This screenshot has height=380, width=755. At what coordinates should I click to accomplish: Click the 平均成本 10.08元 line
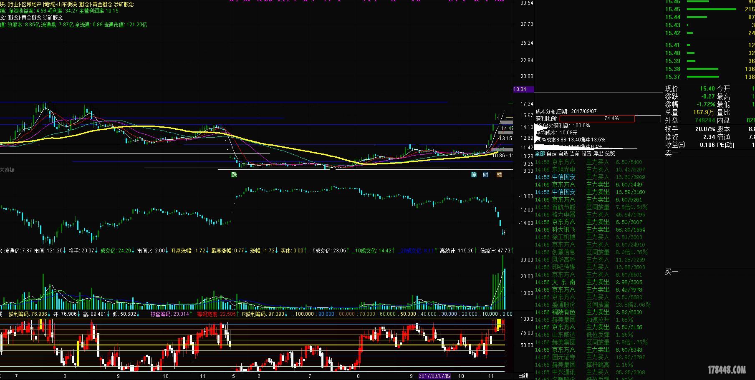(556, 133)
